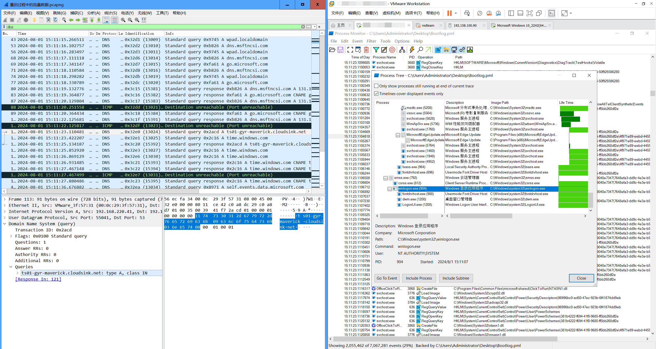Open Wireshark capture options gear icon
The height and width of the screenshot is (349, 656).
coord(26,20)
